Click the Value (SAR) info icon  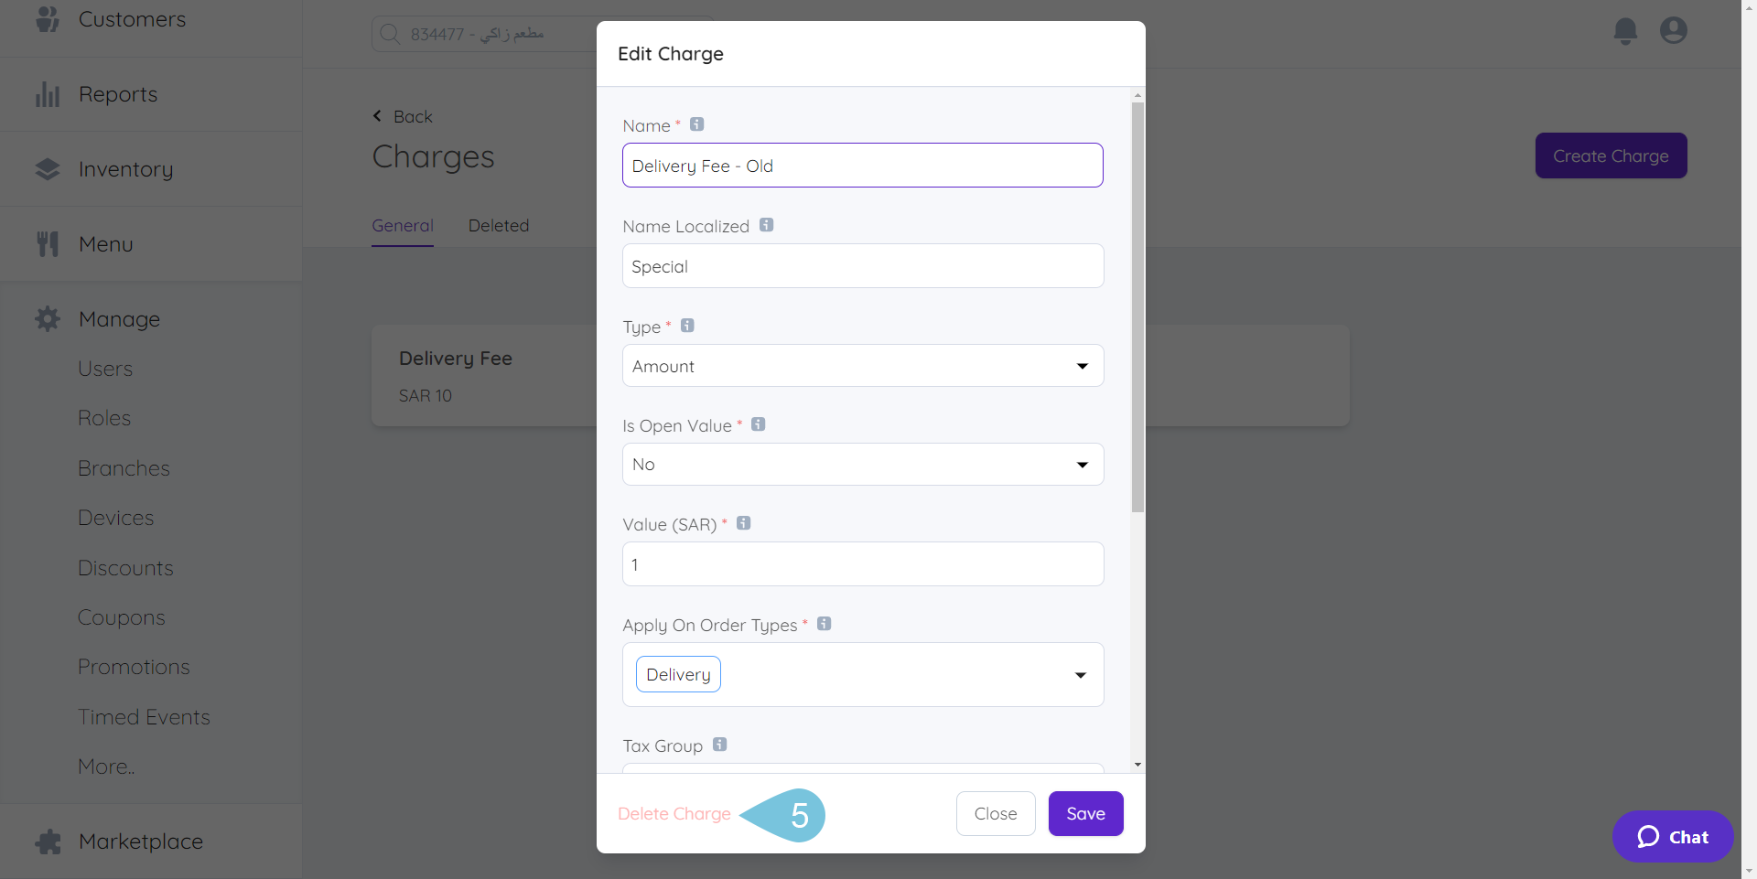click(743, 523)
